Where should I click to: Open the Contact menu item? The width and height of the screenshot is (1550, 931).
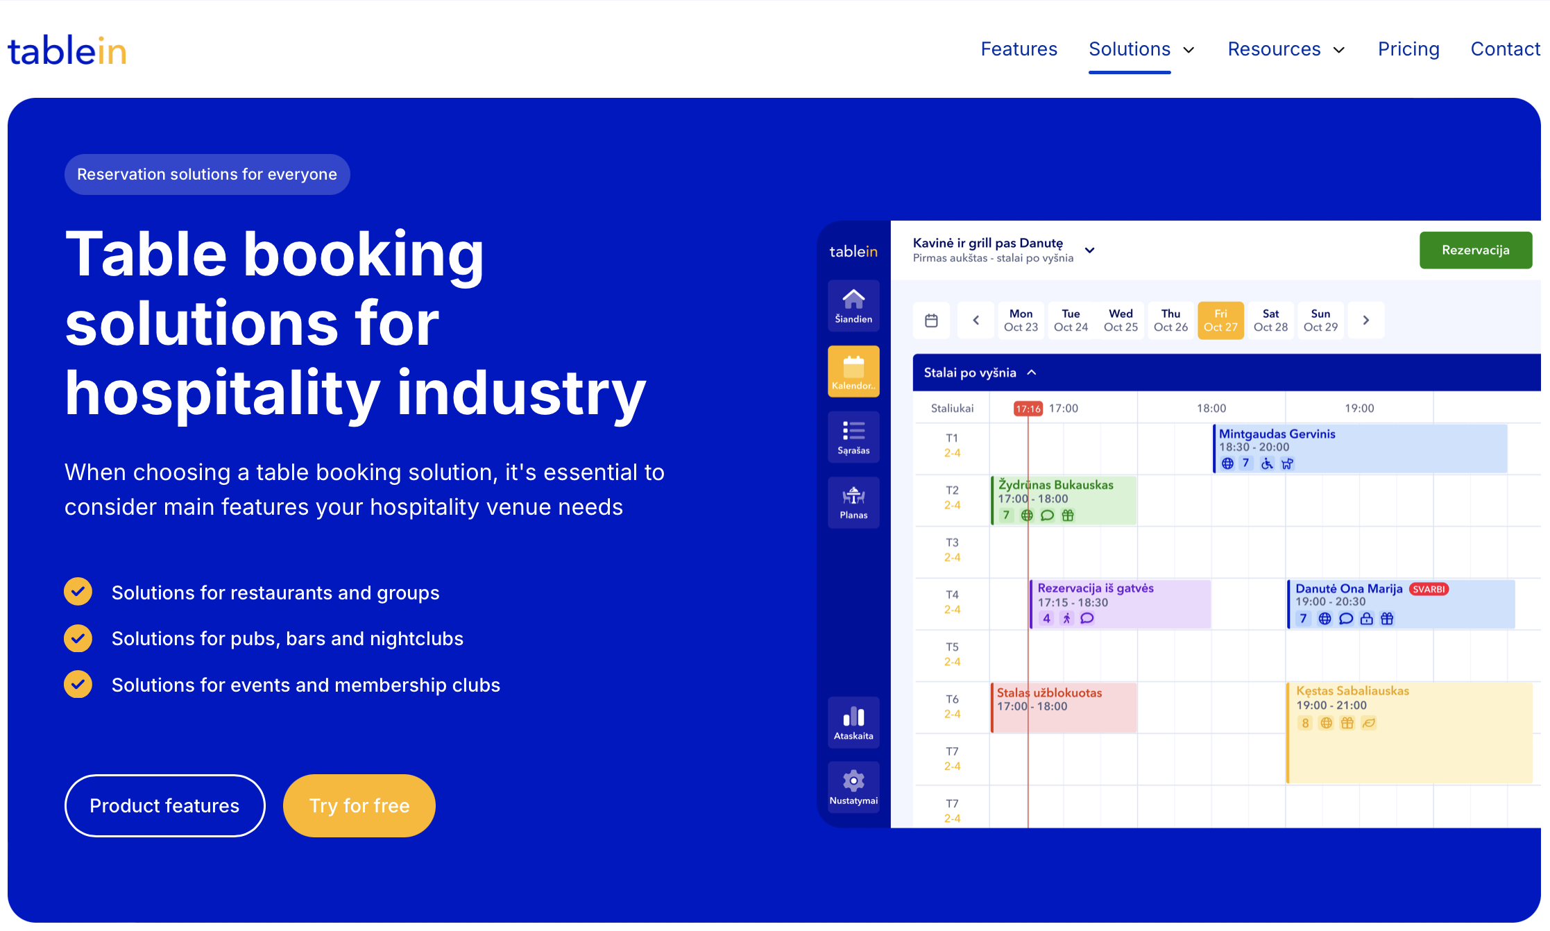click(1505, 49)
